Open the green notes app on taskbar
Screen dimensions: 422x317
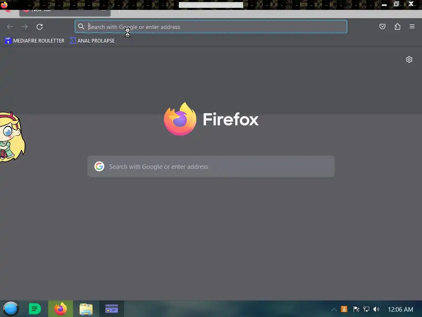(35, 309)
